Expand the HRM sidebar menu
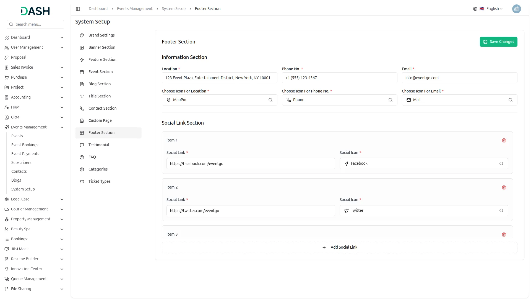The image size is (531, 299). (62, 107)
